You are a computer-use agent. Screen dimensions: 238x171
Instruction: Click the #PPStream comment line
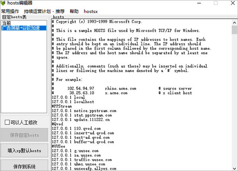point(62,106)
